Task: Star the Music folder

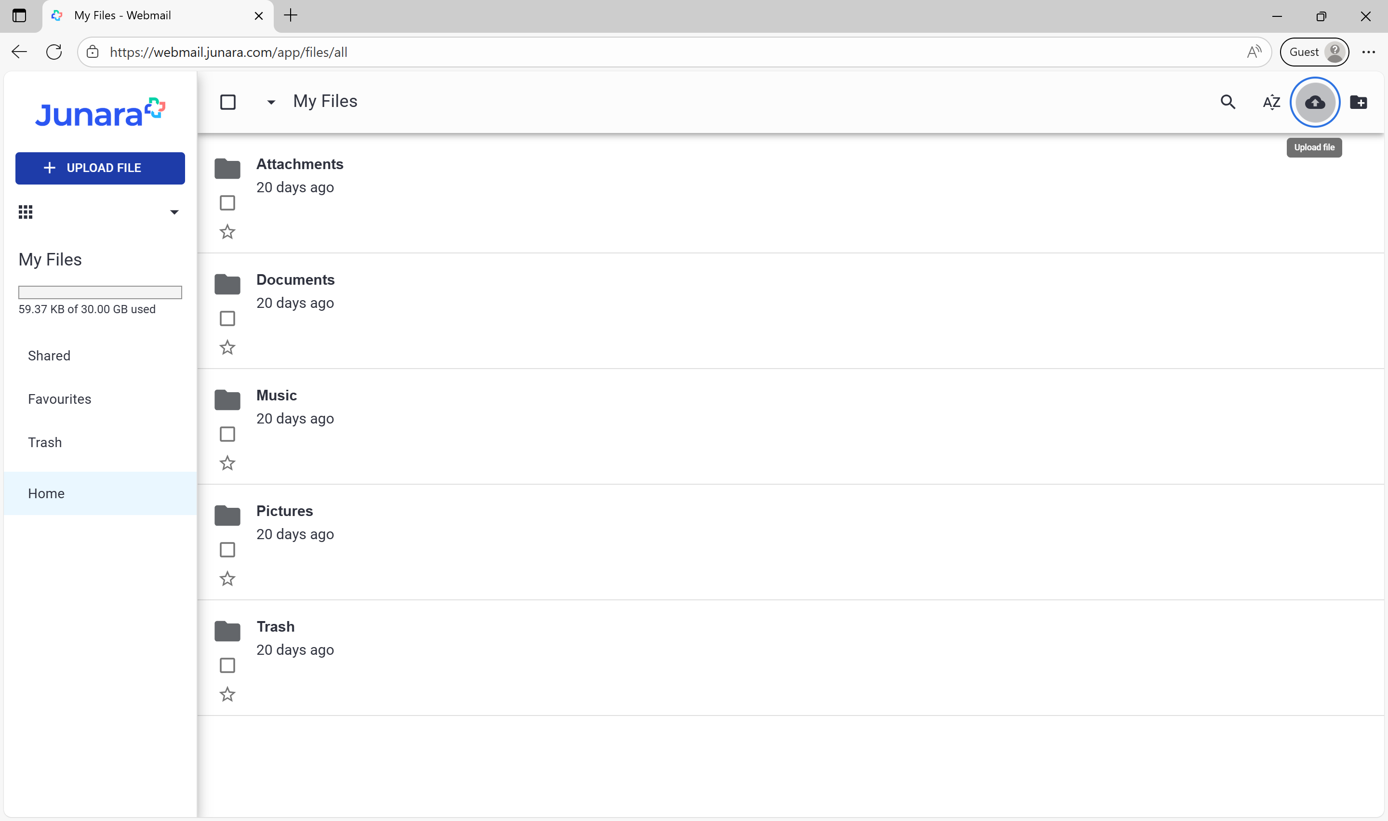Action: click(x=227, y=463)
